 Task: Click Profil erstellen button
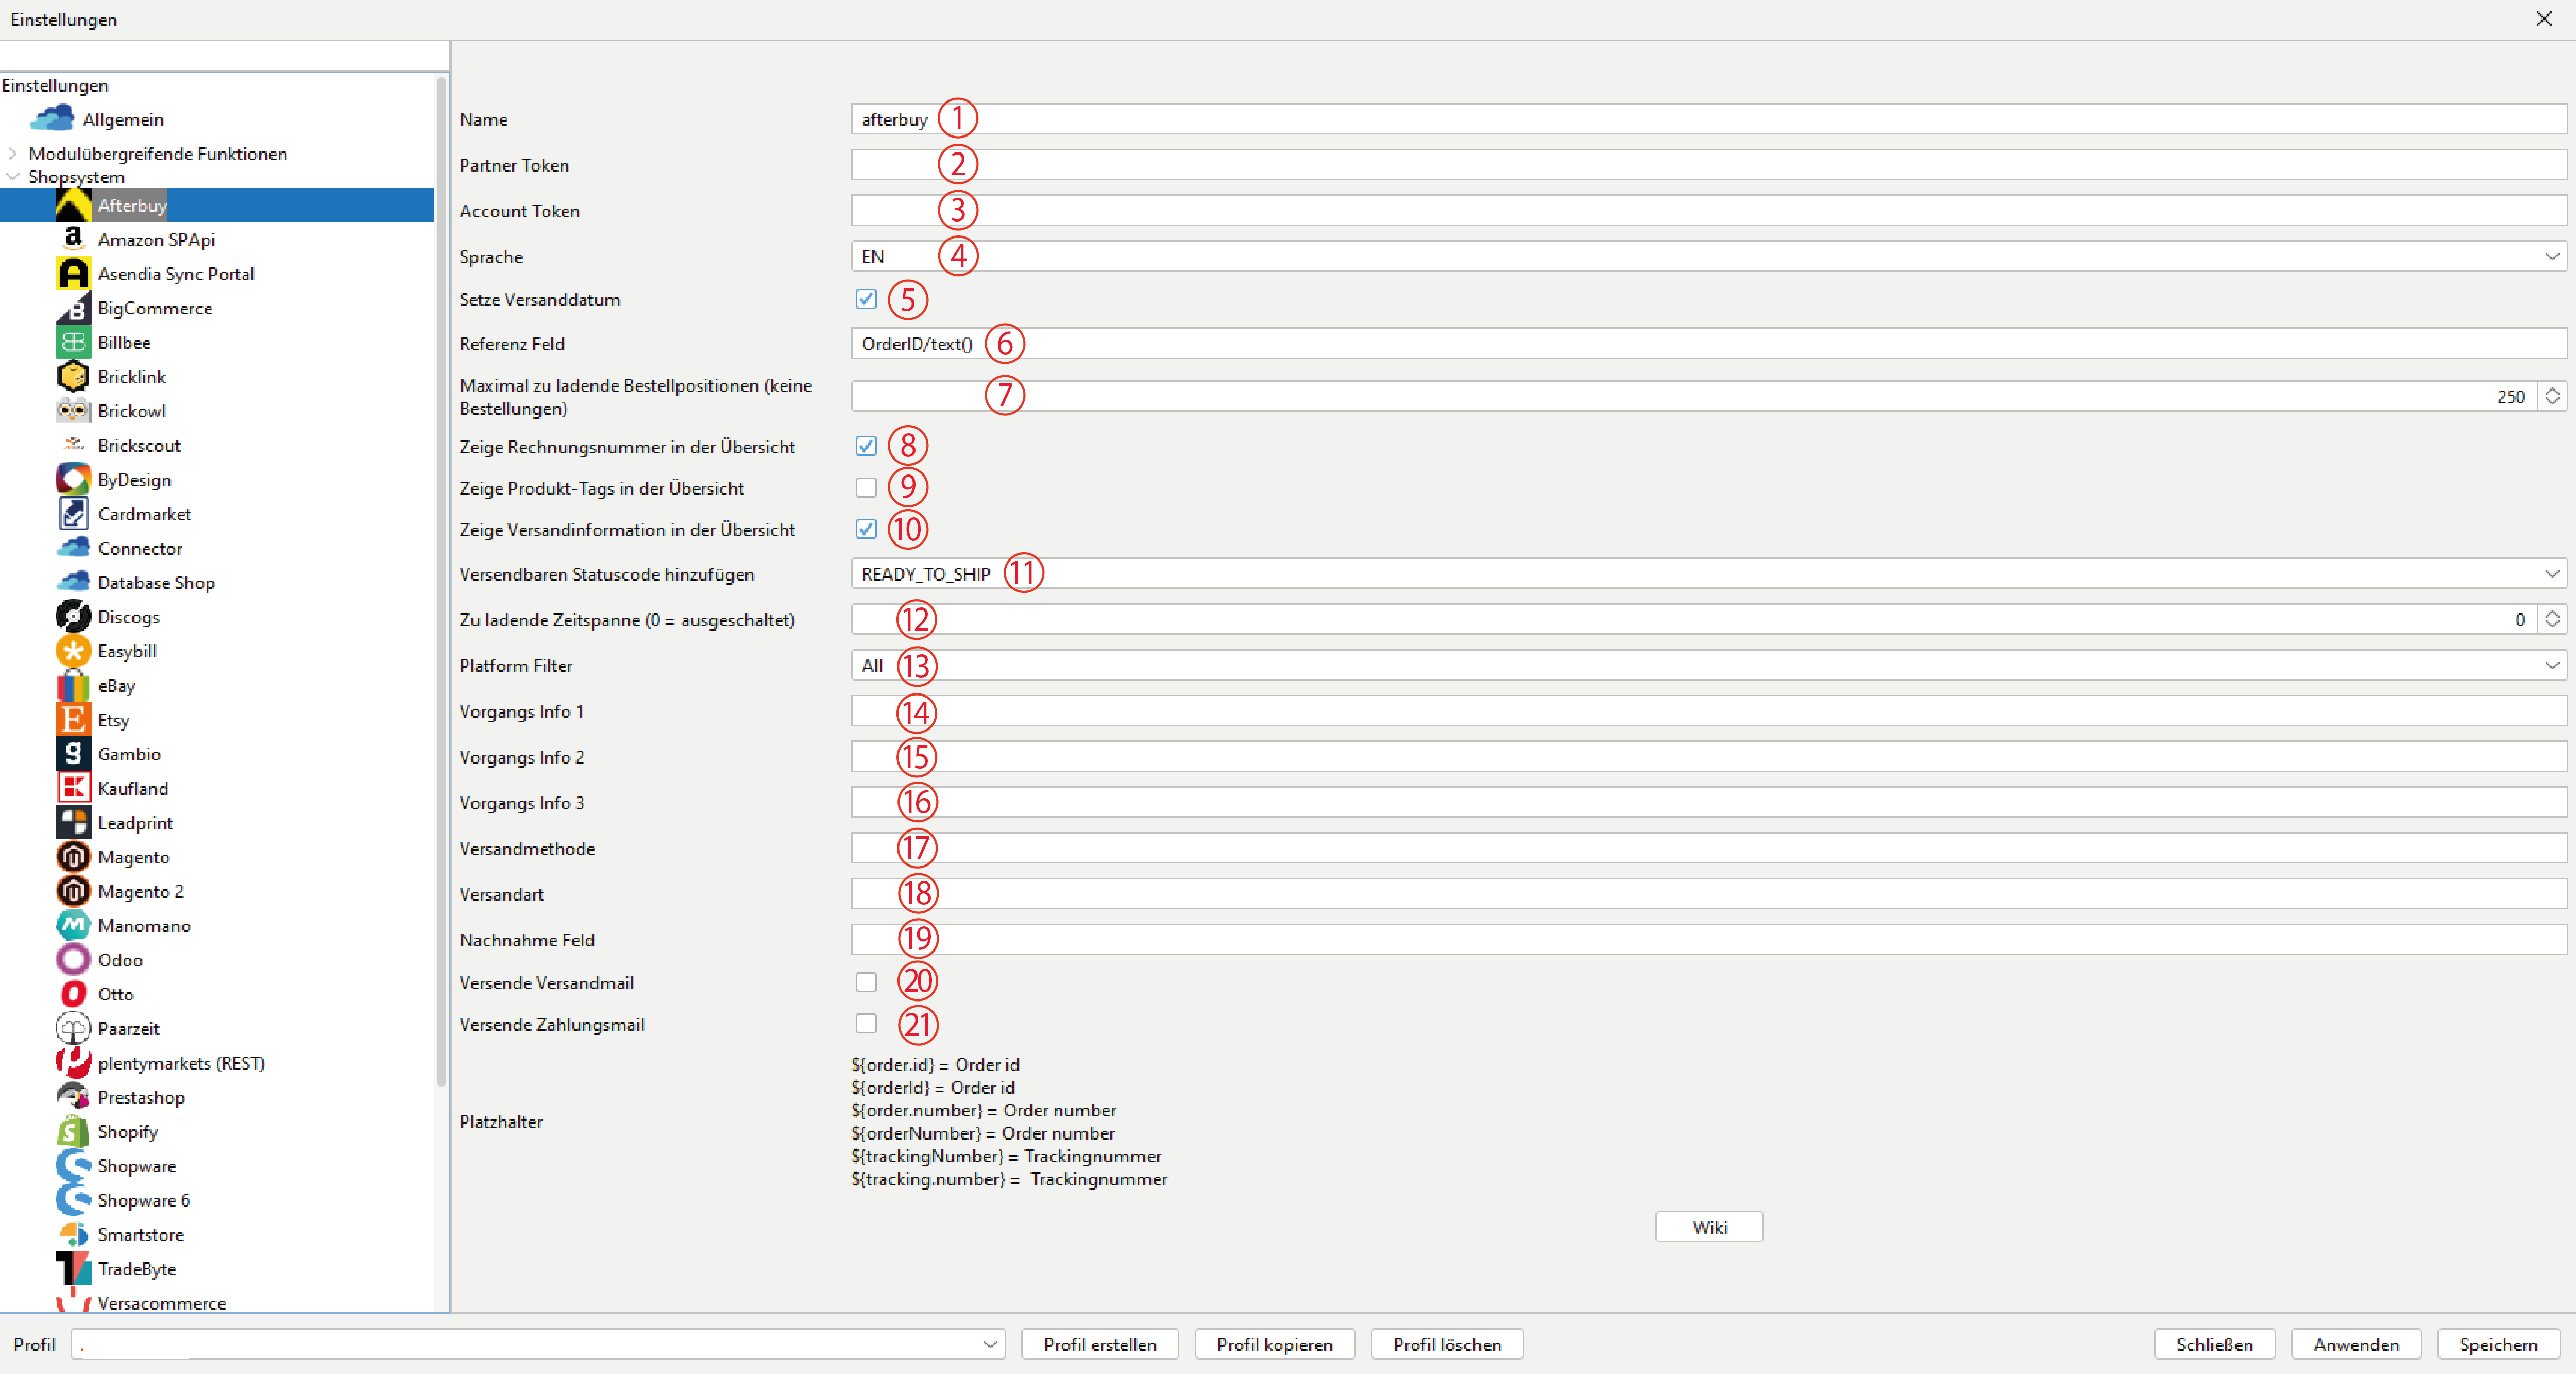pyautogui.click(x=1100, y=1344)
